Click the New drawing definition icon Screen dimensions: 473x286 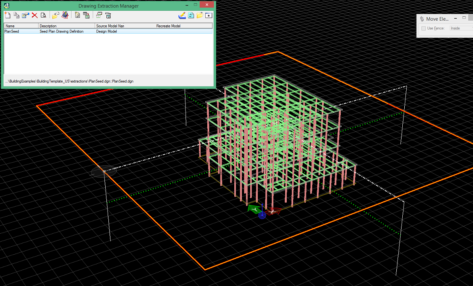7,15
